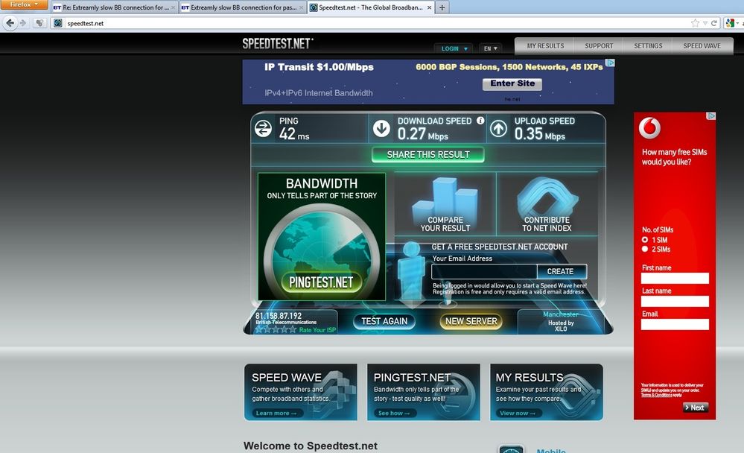Click the AdChoices icon on the Vodafone ad
The width and height of the screenshot is (744, 453).
[711, 116]
